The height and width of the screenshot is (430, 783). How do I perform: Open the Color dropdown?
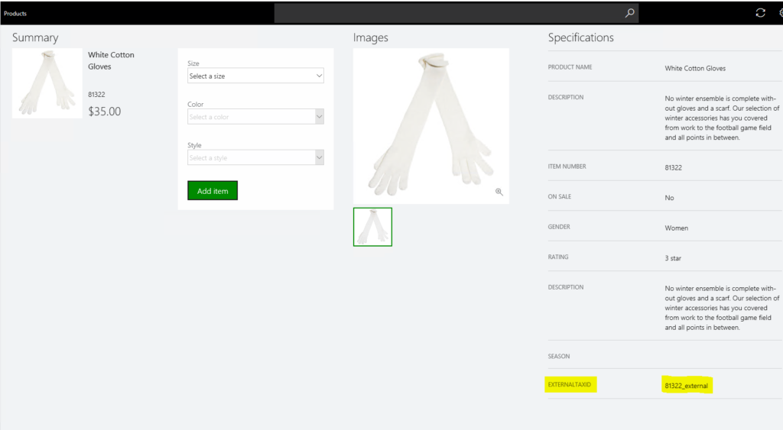coord(255,117)
